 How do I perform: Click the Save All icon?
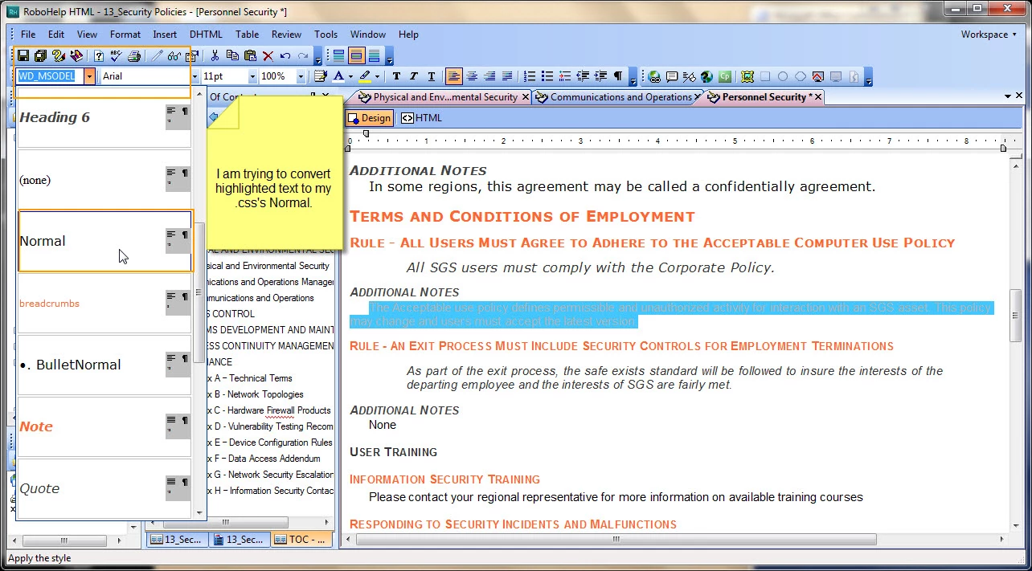(x=40, y=55)
